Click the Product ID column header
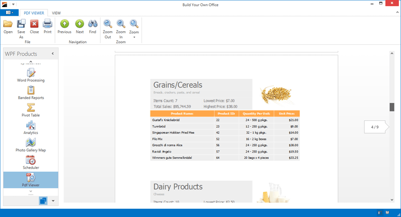 (226, 114)
